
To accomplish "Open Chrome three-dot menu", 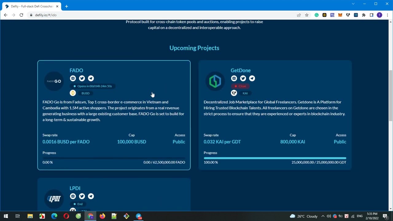I will (387, 15).
